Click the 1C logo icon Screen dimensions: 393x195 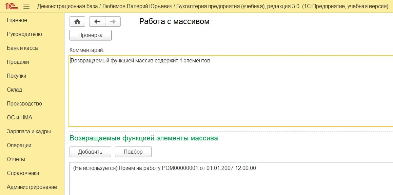[x=12, y=6]
